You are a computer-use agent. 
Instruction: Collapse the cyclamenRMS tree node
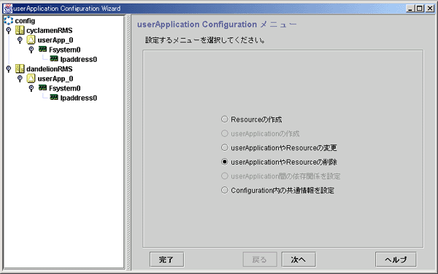[x=9, y=30]
